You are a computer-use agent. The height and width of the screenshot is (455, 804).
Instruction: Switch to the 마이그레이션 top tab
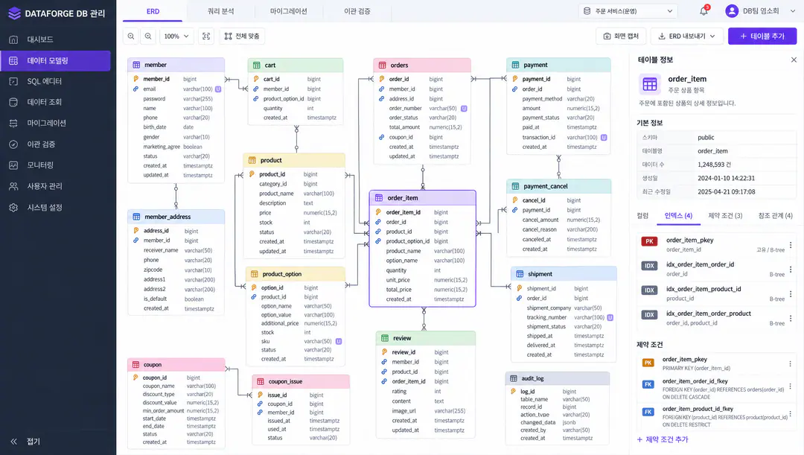289,11
